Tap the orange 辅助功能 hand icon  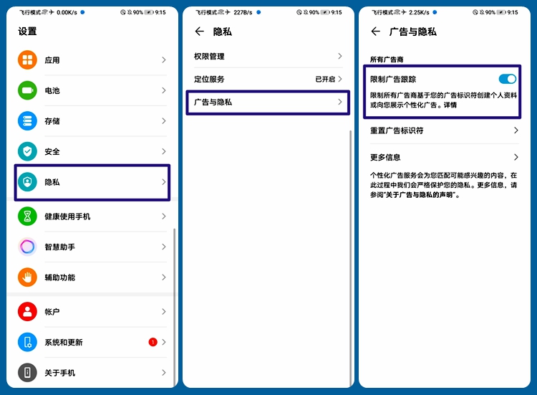tap(27, 277)
